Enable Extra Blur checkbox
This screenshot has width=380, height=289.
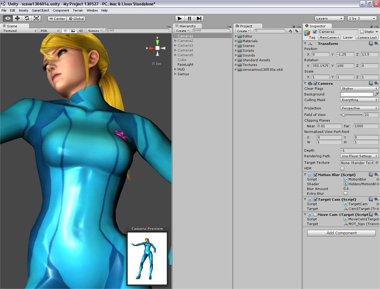tap(346, 193)
